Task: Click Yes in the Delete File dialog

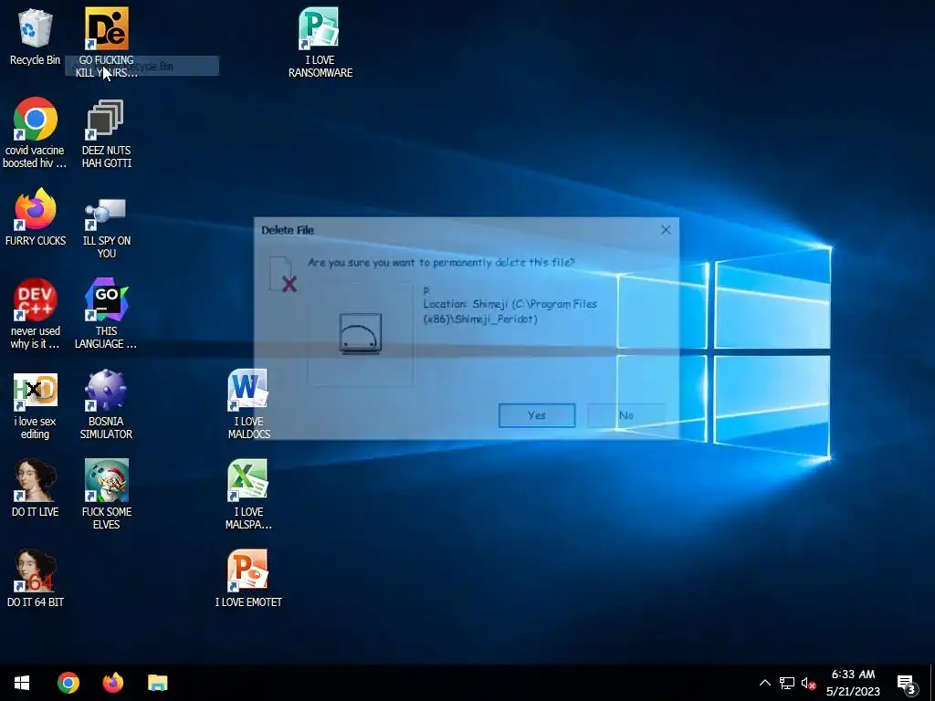Action: [x=537, y=415]
